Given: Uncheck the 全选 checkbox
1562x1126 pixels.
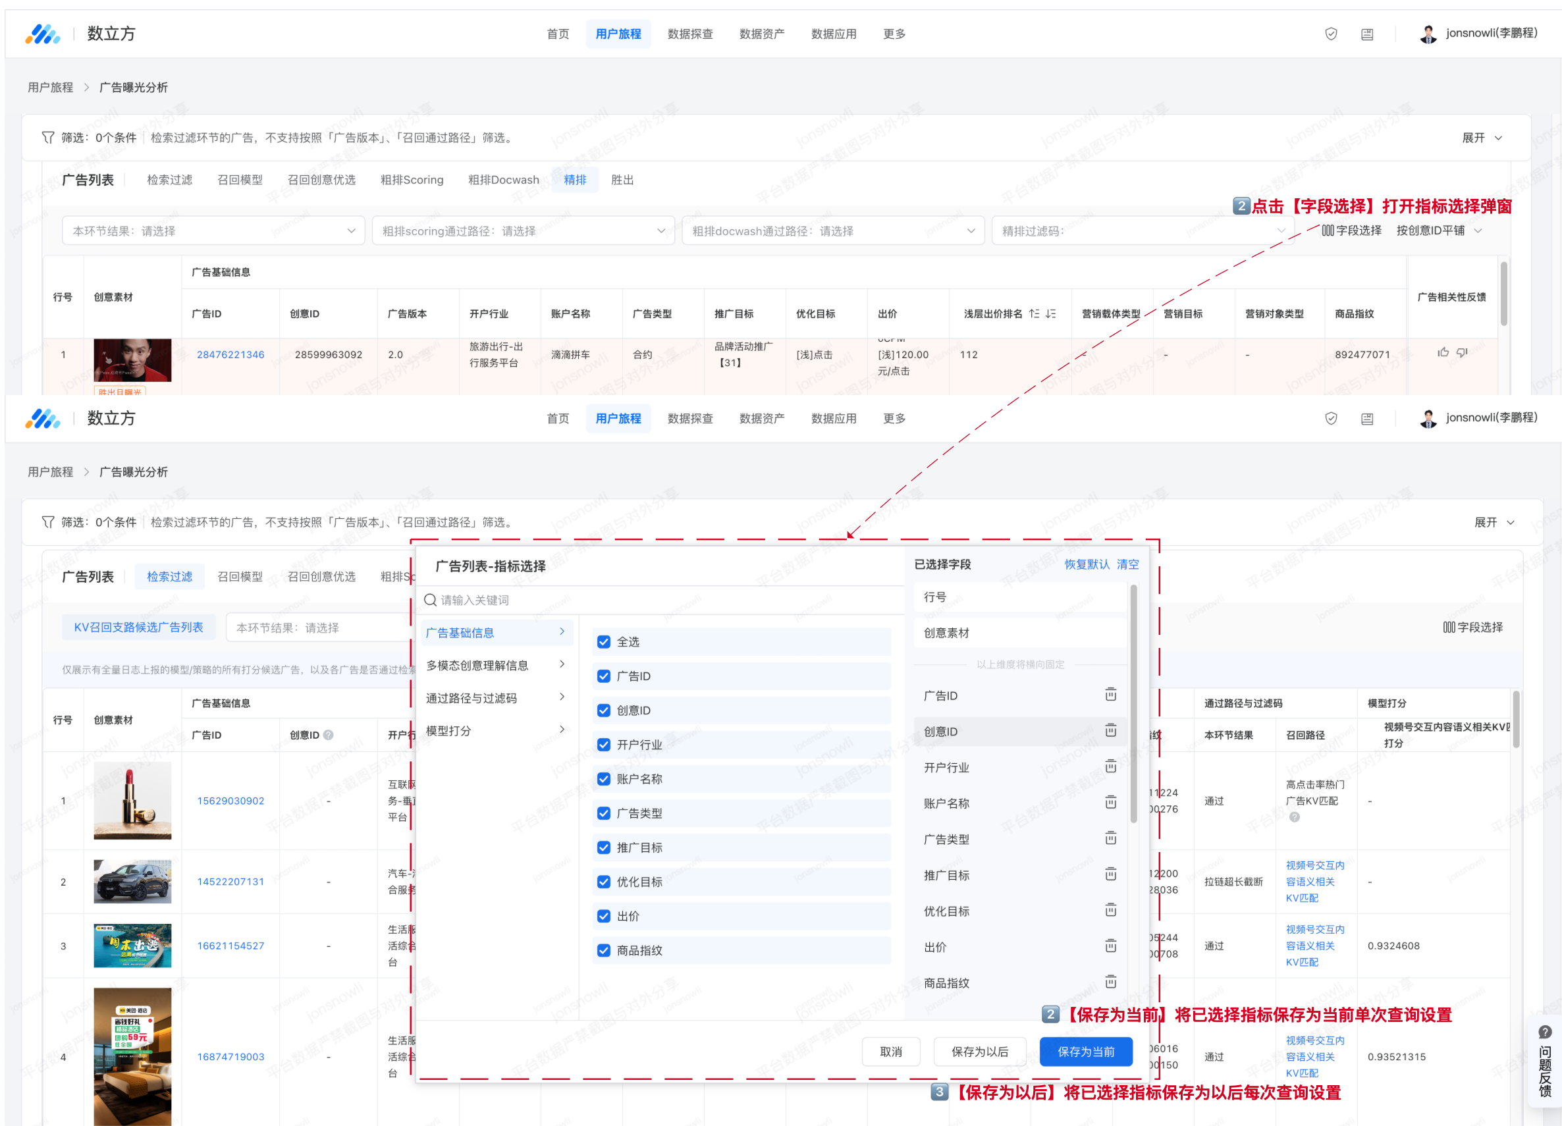Looking at the screenshot, I should (x=604, y=642).
